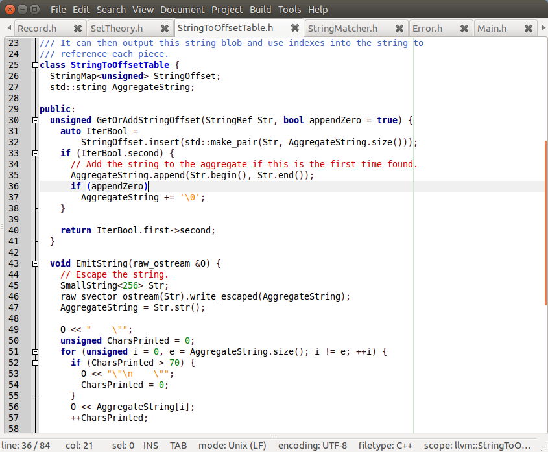This screenshot has height=452, width=548.
Task: Click number 70 on line 52
Action: coord(174,363)
